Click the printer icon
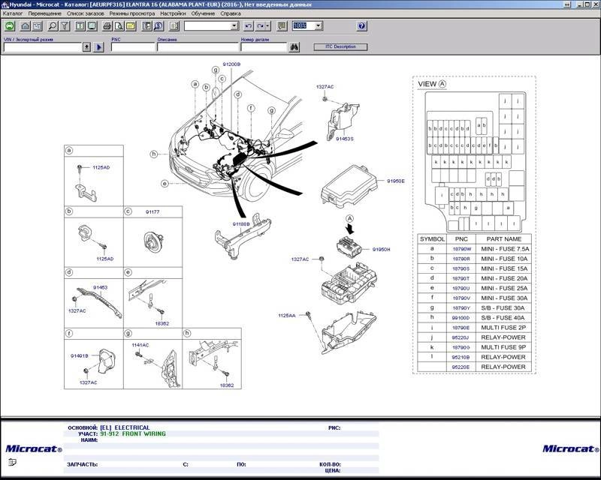This screenshot has height=480, width=601. [x=107, y=26]
